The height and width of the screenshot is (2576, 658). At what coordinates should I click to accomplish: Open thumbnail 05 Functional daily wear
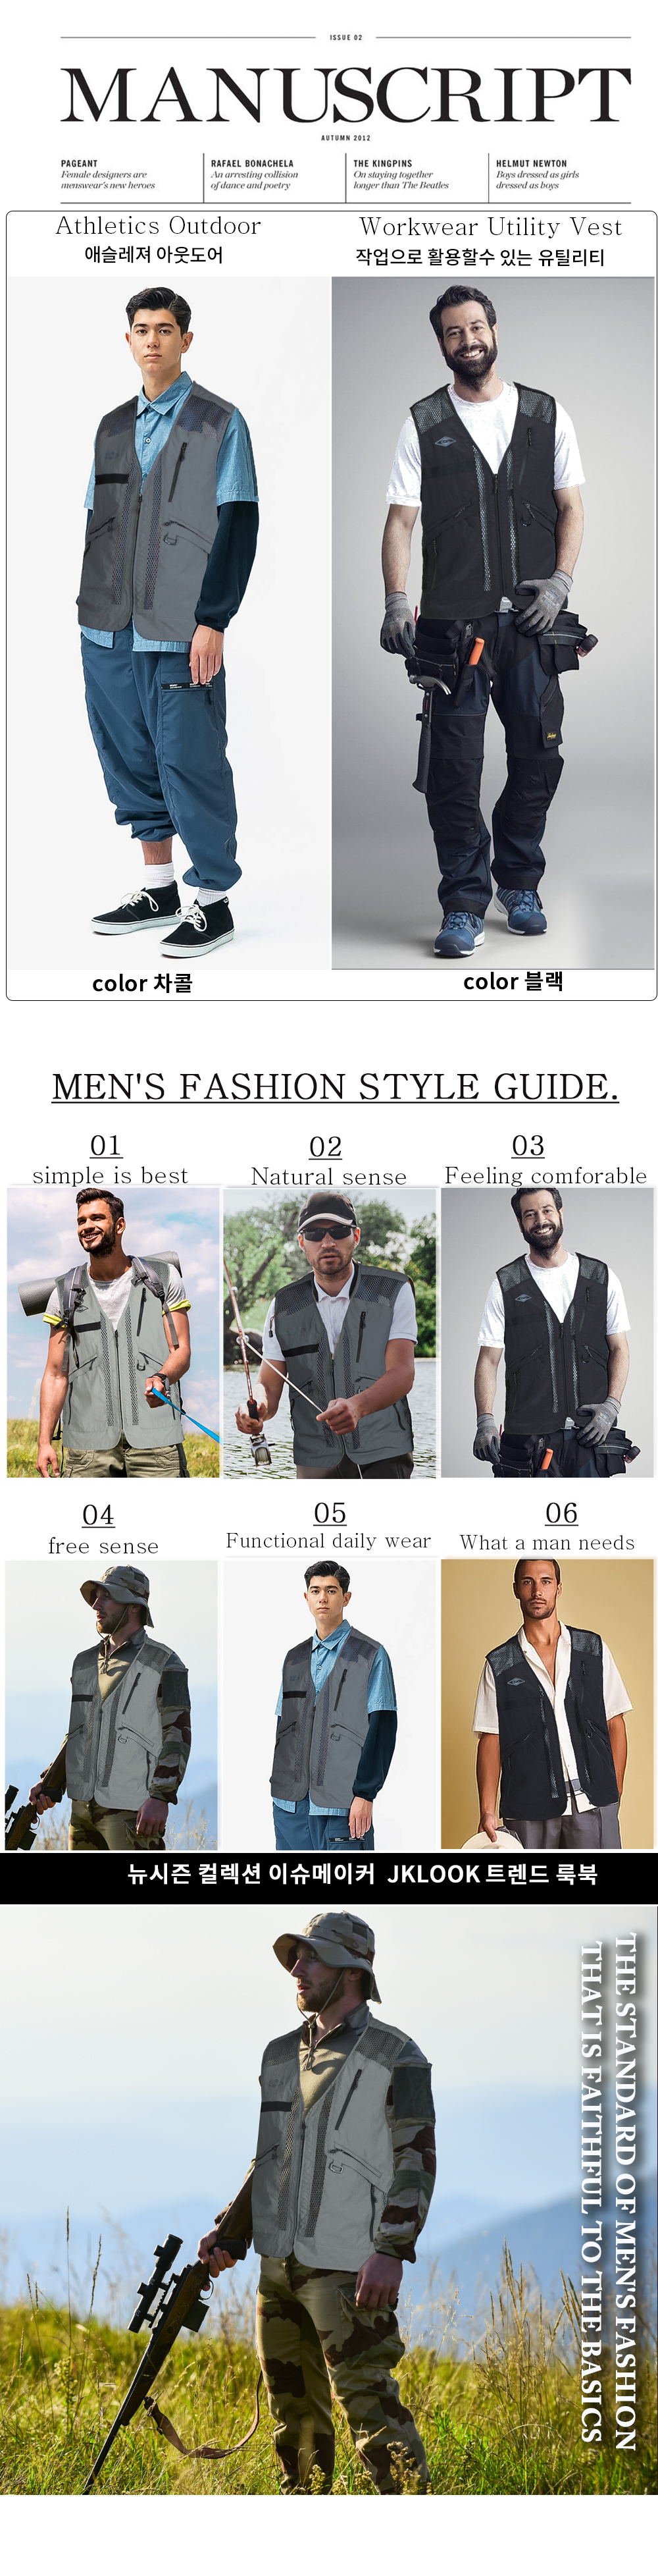(x=330, y=1704)
